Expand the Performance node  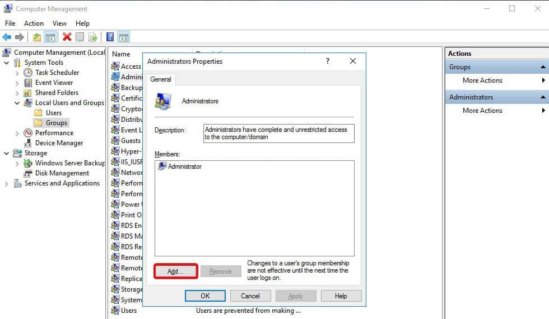click(17, 134)
